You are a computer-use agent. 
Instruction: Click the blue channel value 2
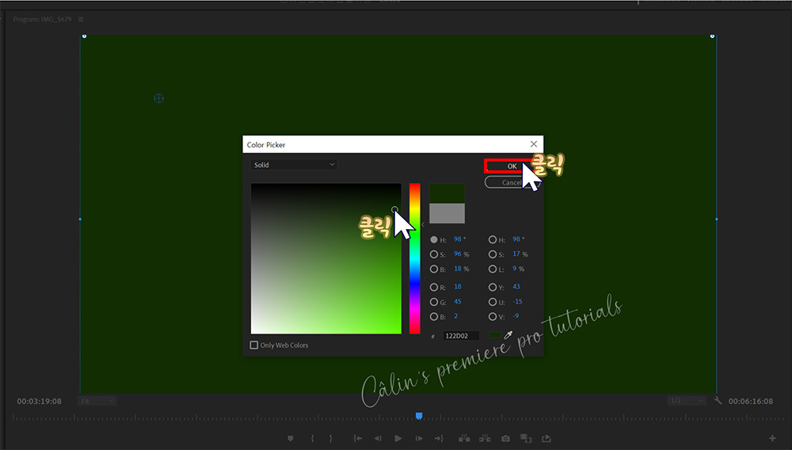[455, 316]
